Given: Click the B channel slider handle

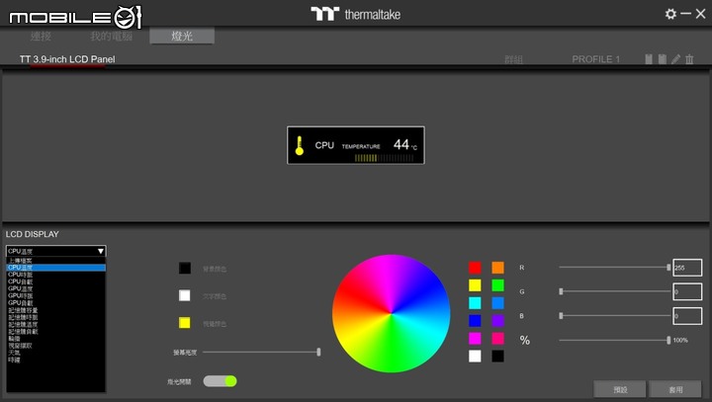Looking at the screenshot, I should (562, 315).
